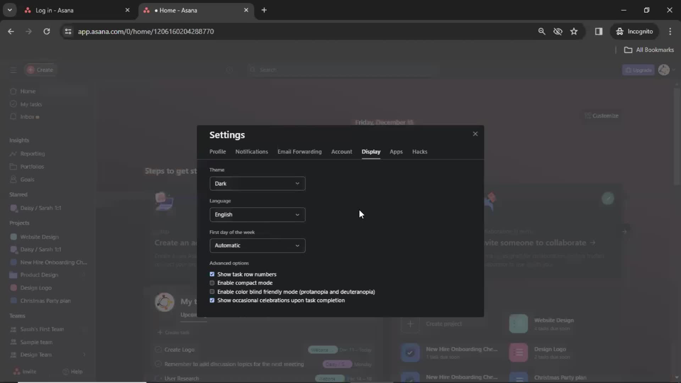Go to Home in the sidebar
The height and width of the screenshot is (383, 681).
[x=28, y=91]
